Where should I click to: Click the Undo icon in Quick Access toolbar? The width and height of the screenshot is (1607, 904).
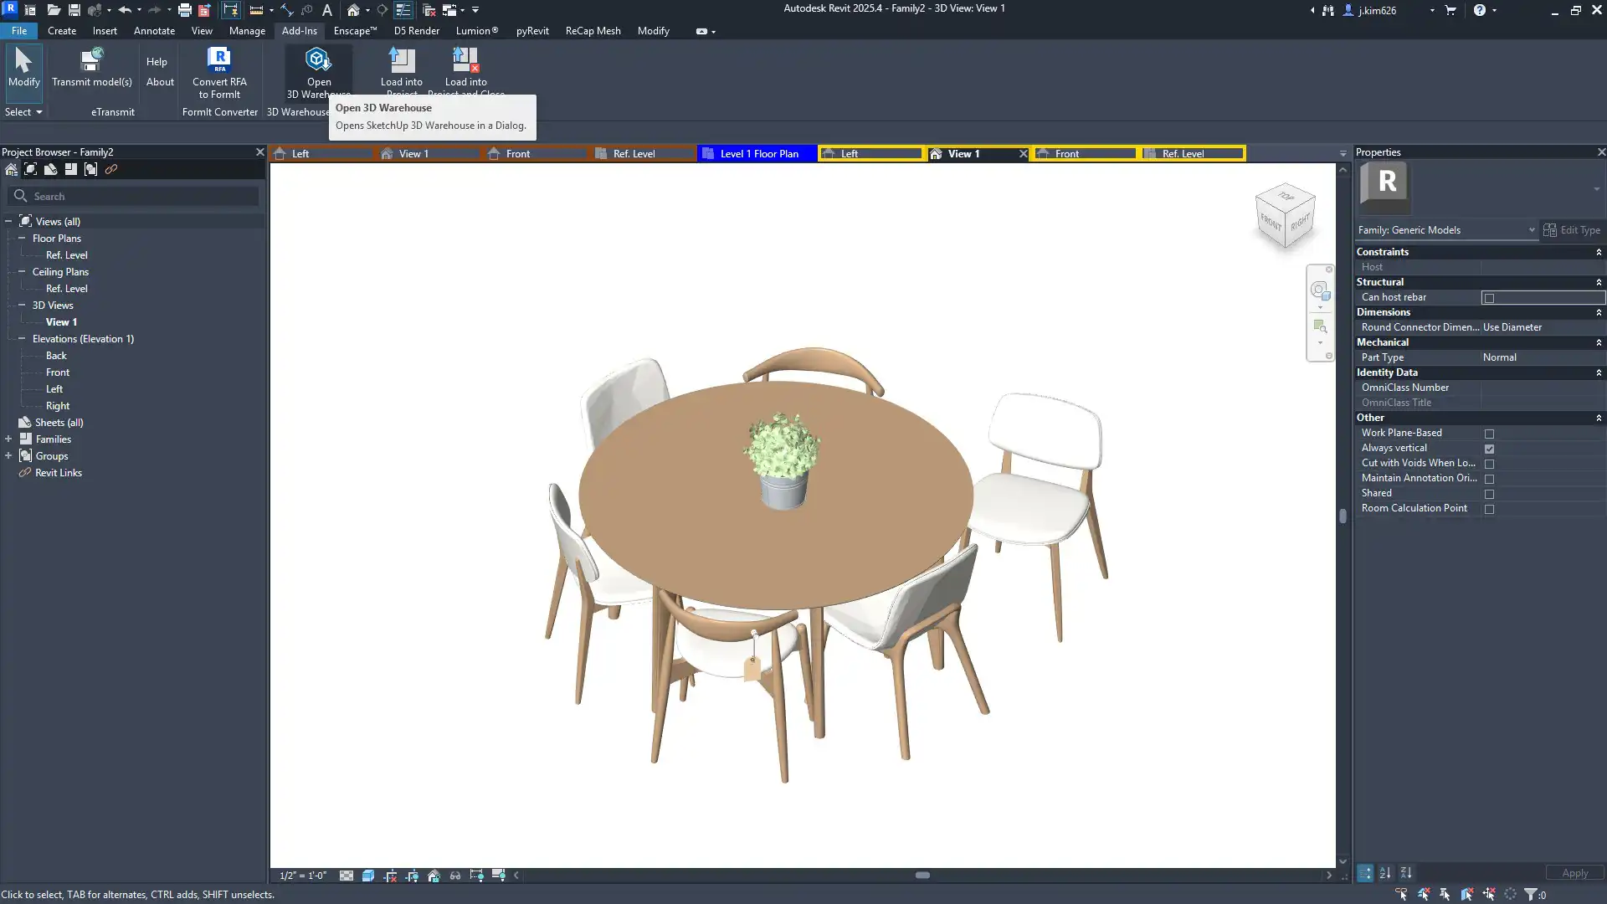click(124, 10)
